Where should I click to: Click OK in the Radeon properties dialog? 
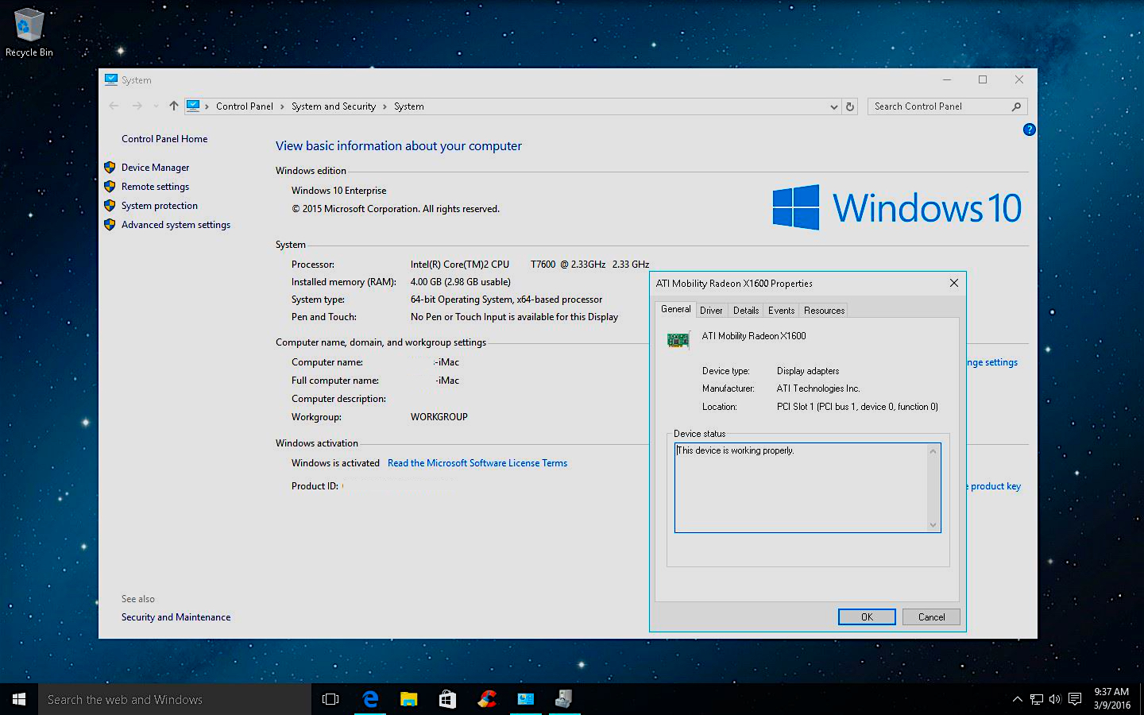pyautogui.click(x=867, y=617)
